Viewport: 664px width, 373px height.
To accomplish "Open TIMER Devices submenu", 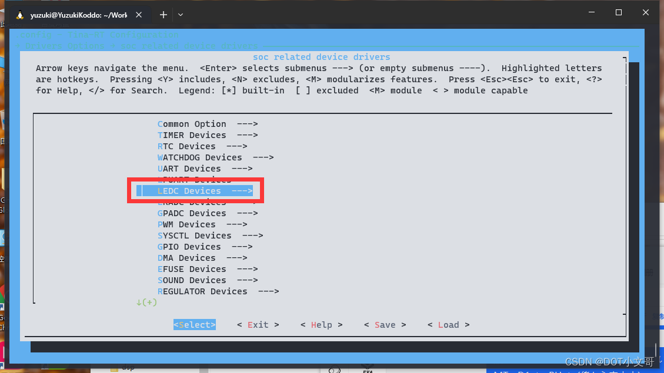I will point(208,135).
